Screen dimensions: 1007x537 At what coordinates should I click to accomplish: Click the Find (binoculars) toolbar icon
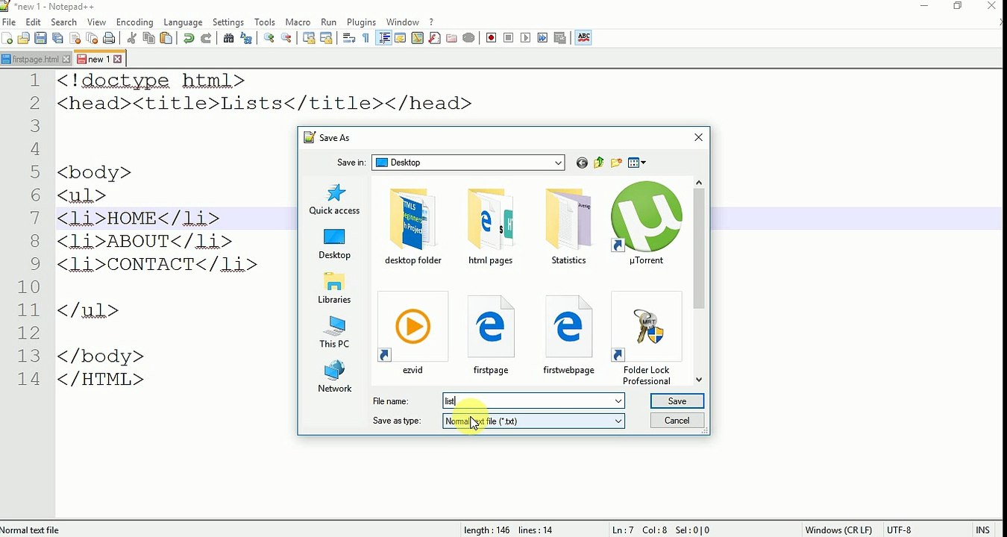[x=229, y=38]
